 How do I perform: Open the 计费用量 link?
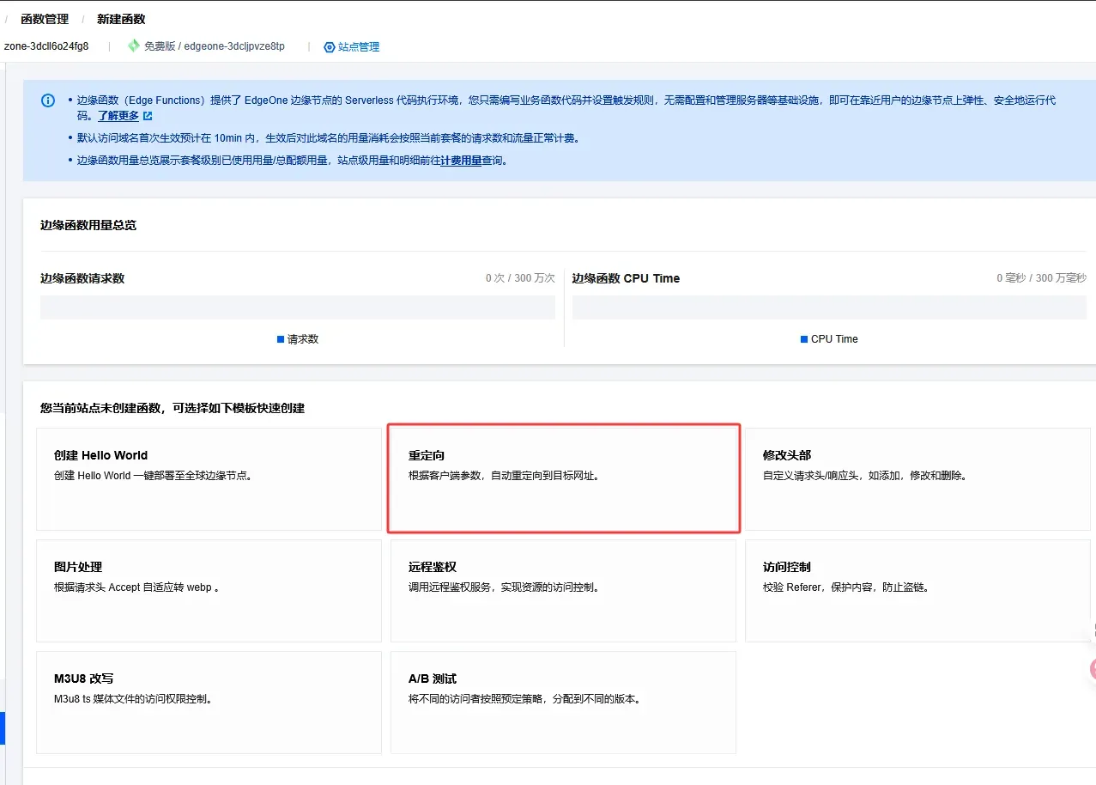tap(461, 161)
